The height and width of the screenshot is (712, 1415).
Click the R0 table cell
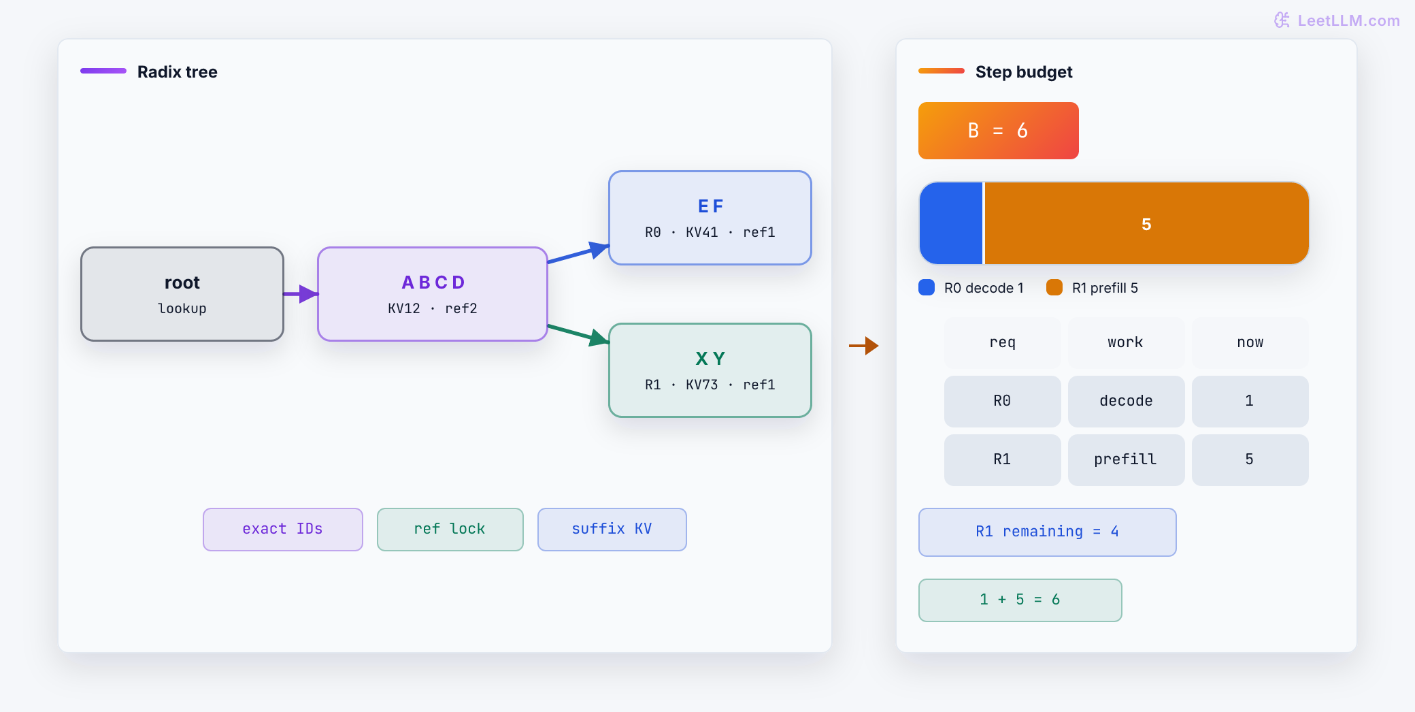click(x=1003, y=402)
